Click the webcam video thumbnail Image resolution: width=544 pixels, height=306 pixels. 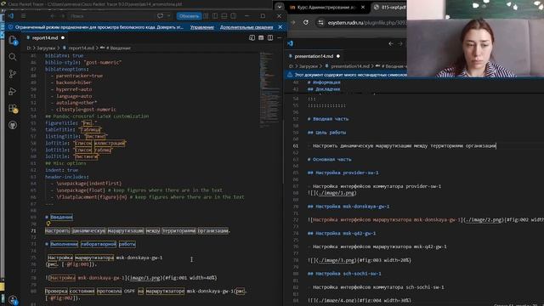[x=475, y=38]
